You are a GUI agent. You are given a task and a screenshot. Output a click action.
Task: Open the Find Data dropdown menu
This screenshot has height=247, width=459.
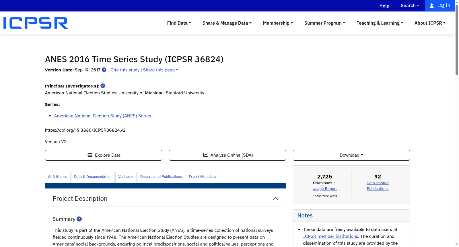coord(179,23)
